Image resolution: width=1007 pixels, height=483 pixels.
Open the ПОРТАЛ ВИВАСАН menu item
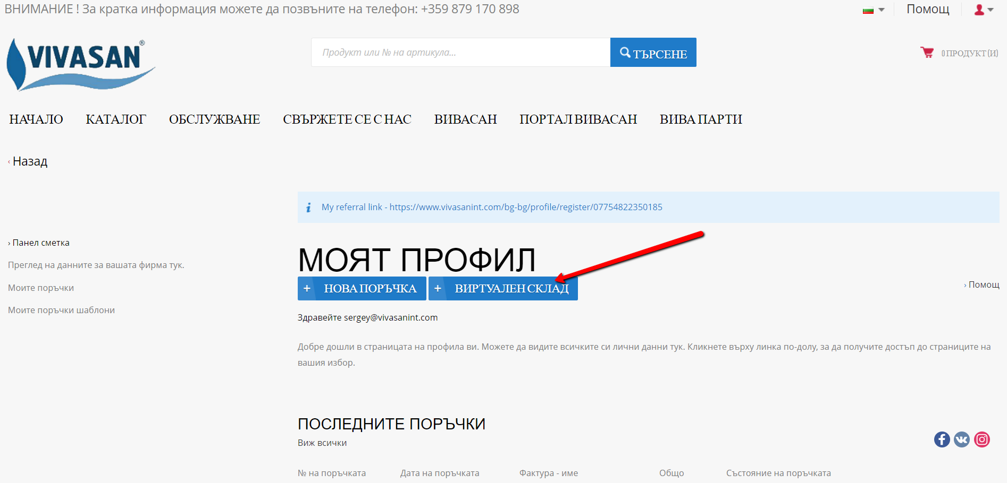coord(578,119)
